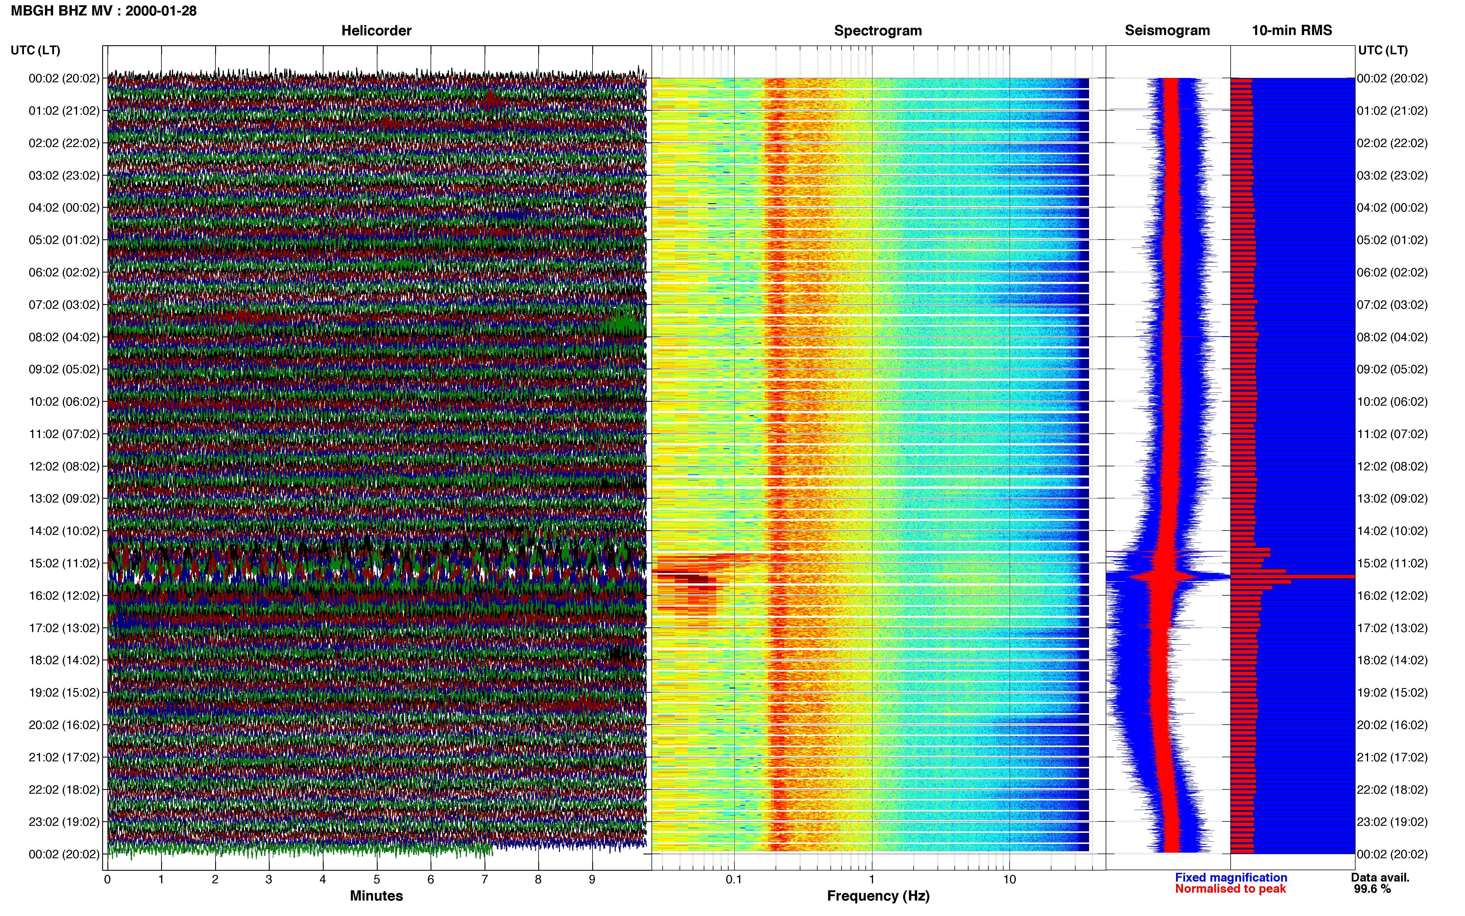Click left time label 15:02 (11:02)
This screenshot has height=916, width=1465.
64,563
